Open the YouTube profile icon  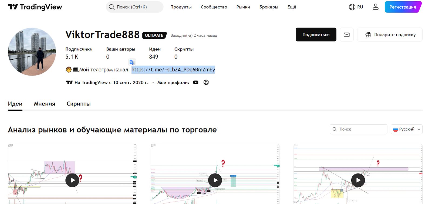click(196, 82)
